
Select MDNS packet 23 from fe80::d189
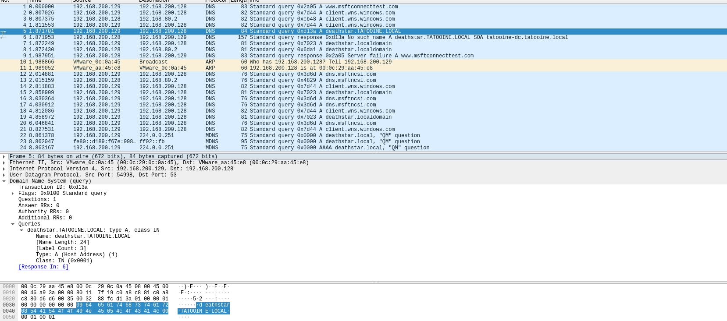point(363,142)
